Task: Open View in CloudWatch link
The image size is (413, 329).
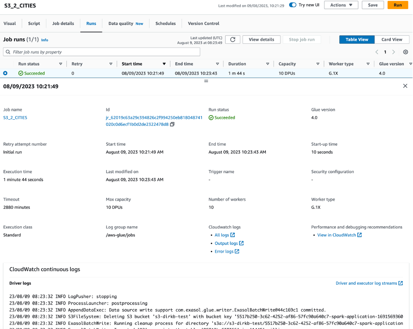Action: coord(337,235)
